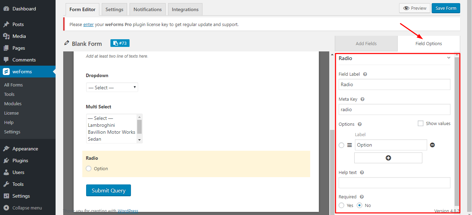Open the Plugins menu in the sidebar

20,160
